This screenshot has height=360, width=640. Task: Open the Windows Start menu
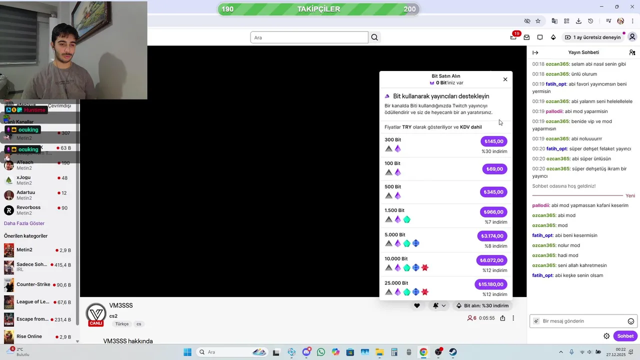[187, 352]
